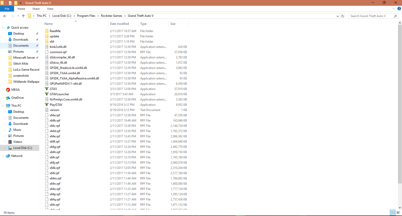Viewport: 402px width, 216px height.
Task: Select the x64g.rpf file
Action: pos(55,147)
